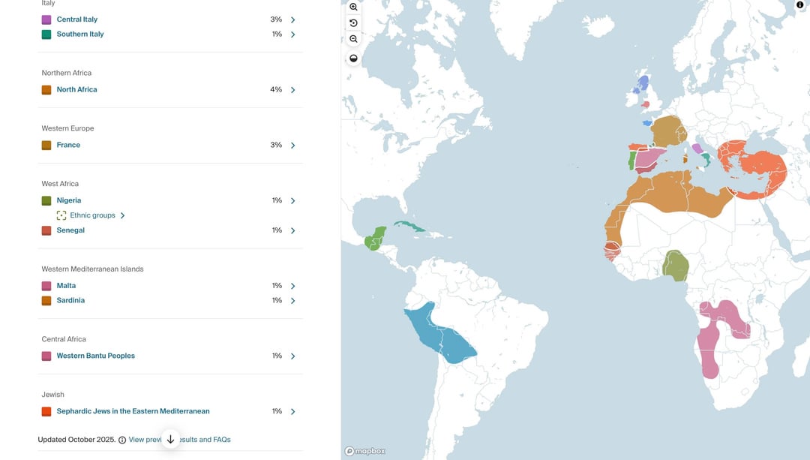Reset the map view rotation
Screen dimensions: 810x460
(353, 23)
